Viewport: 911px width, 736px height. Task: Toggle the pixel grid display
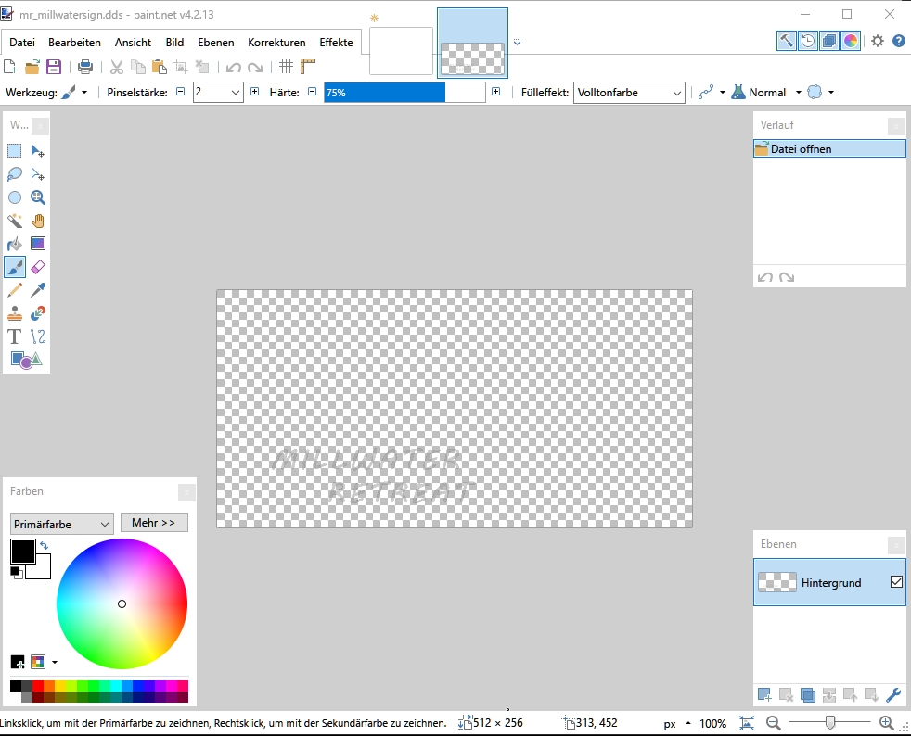click(287, 67)
